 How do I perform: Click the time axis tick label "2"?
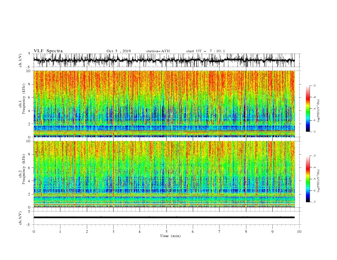coord(87,232)
